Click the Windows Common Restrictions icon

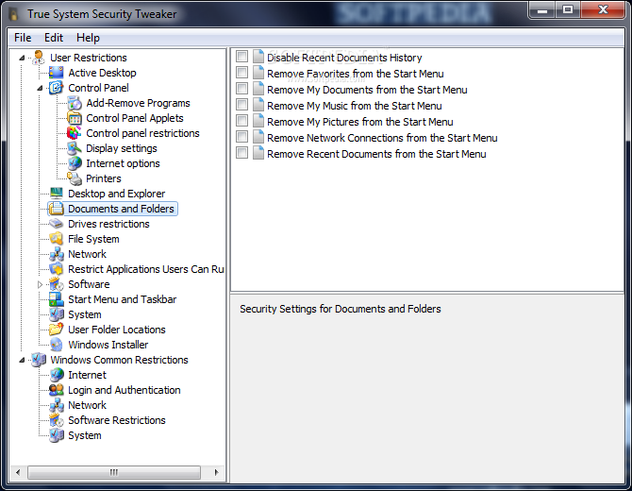pyautogui.click(x=39, y=360)
